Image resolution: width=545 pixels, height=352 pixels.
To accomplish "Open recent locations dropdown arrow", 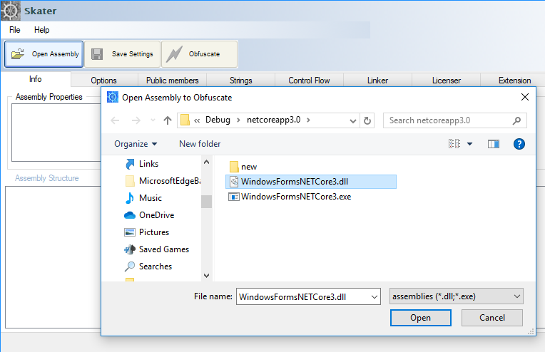I will coord(153,120).
